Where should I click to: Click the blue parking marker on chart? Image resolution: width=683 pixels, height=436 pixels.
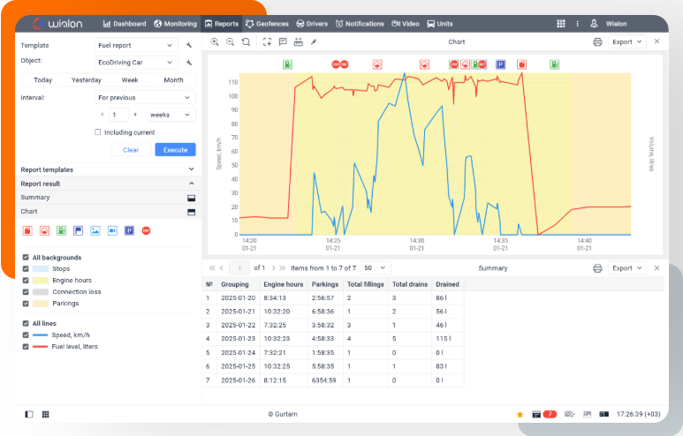coord(500,64)
